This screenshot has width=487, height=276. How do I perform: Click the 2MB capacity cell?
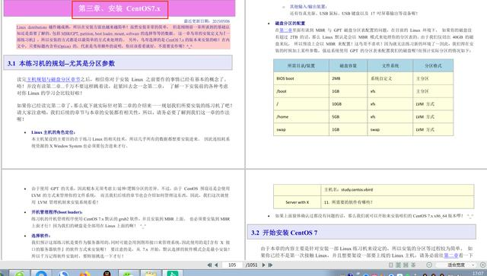(349, 78)
